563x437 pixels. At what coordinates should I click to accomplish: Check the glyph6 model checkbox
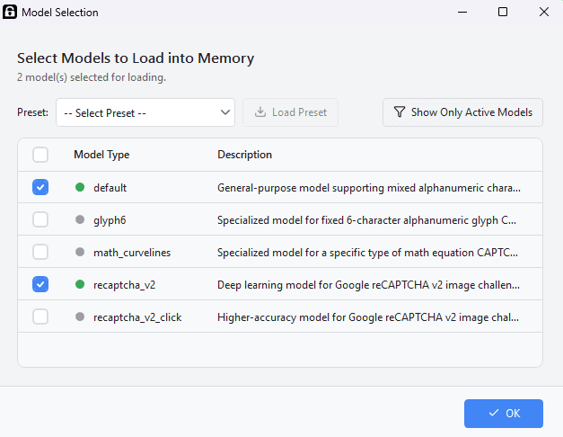(x=40, y=219)
